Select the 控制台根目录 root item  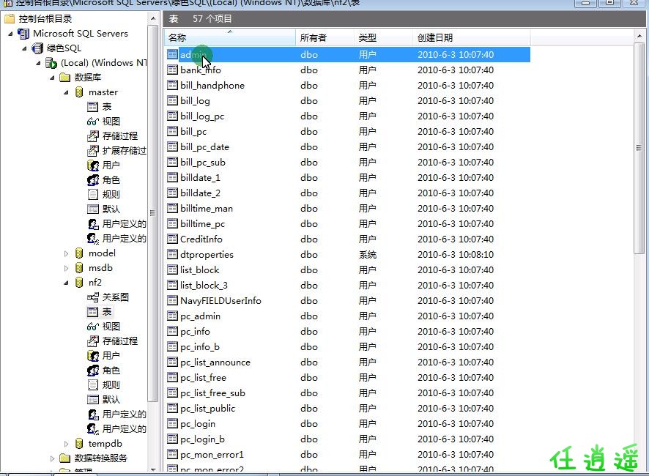click(x=45, y=19)
